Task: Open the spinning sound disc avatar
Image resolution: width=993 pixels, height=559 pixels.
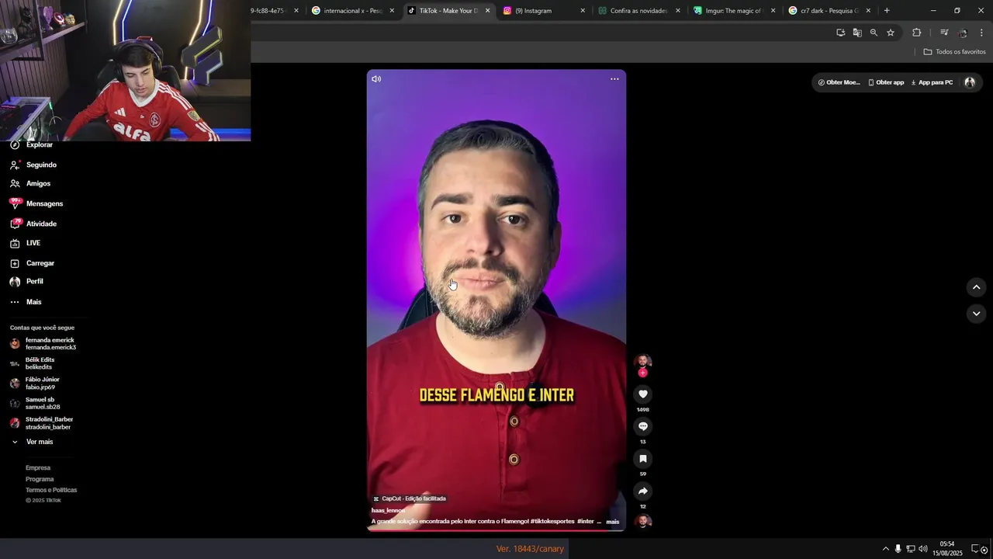Action: [642, 521]
